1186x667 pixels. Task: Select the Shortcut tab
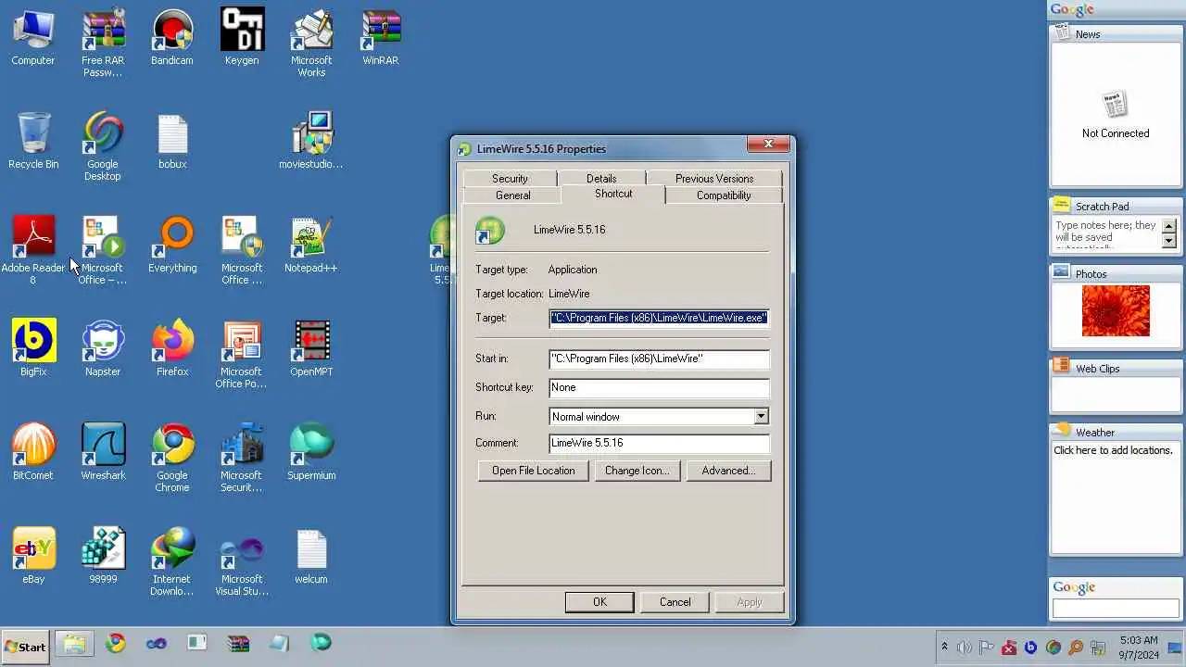tap(613, 194)
